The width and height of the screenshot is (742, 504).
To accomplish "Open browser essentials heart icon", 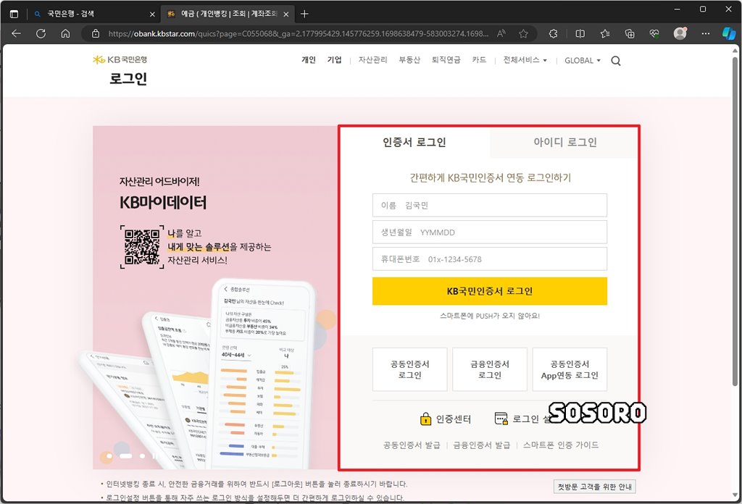I will click(x=654, y=33).
